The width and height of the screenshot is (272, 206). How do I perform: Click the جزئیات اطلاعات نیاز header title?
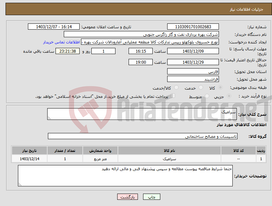246,9
